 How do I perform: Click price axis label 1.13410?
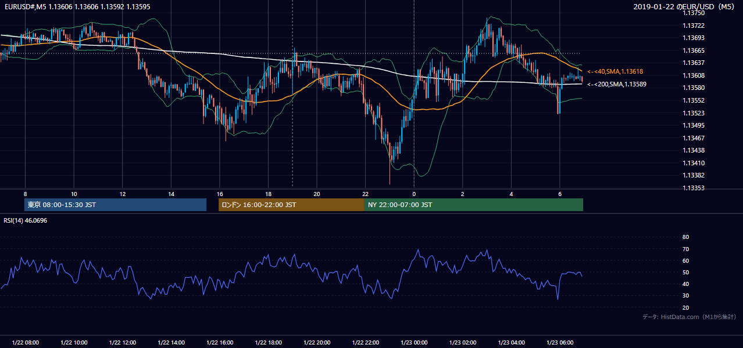coord(694,163)
